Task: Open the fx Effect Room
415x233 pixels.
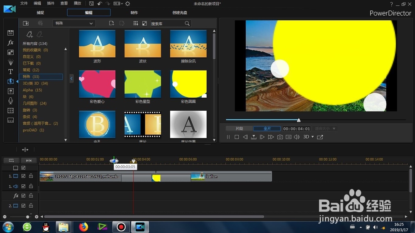Action: [11, 43]
